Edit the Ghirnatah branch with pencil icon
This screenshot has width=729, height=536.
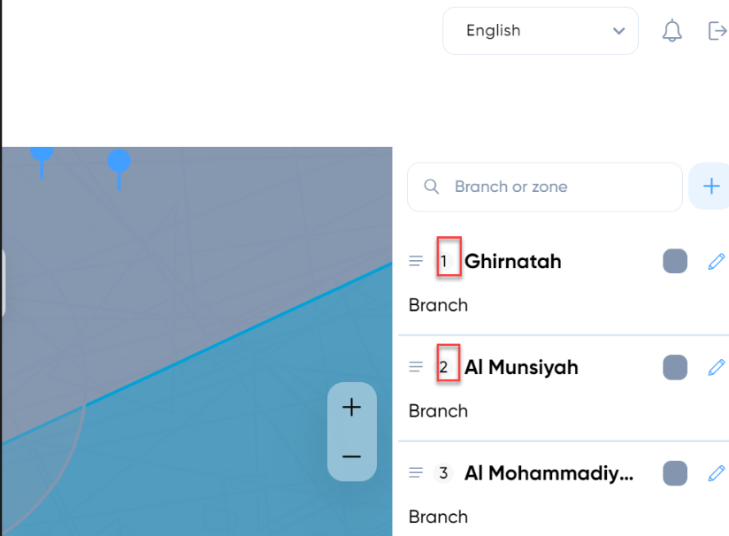coord(717,261)
